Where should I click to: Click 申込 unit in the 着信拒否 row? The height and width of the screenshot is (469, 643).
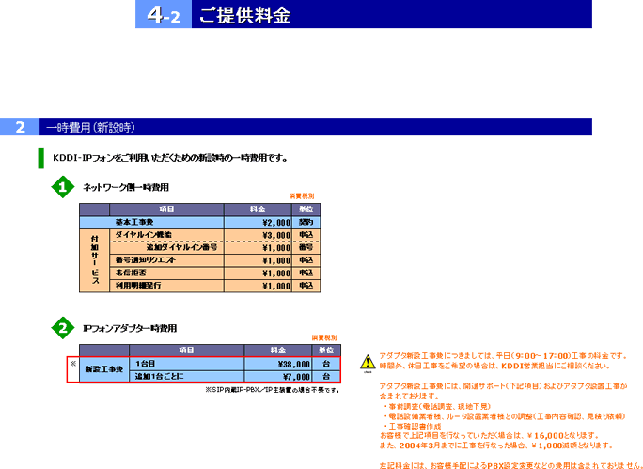[x=306, y=274]
